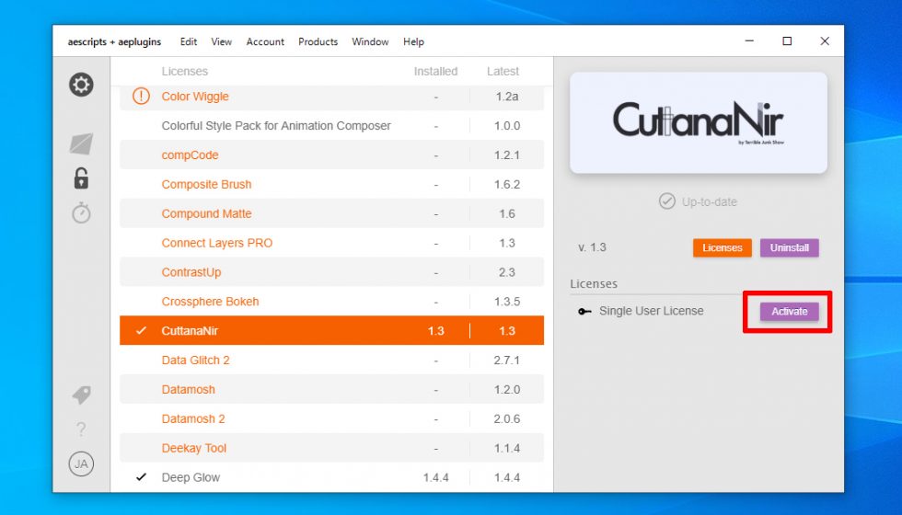Select the highlighted CuttanaNir row
Screen dimensions: 902x515
click(331, 330)
